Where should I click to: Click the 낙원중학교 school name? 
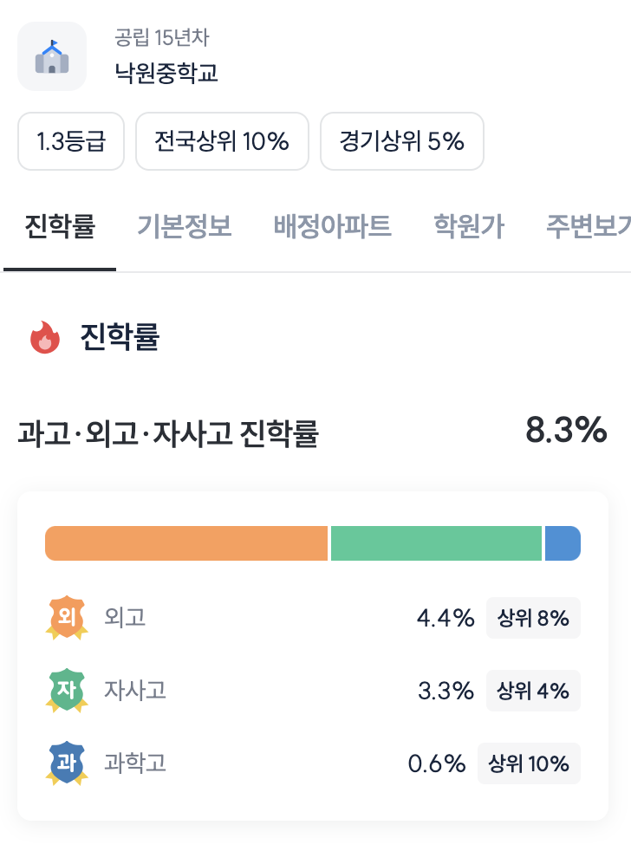tap(166, 73)
